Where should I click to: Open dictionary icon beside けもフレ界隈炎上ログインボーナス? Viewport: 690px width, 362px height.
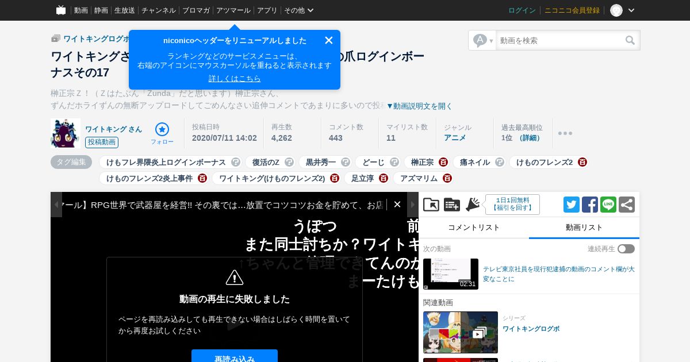click(236, 163)
